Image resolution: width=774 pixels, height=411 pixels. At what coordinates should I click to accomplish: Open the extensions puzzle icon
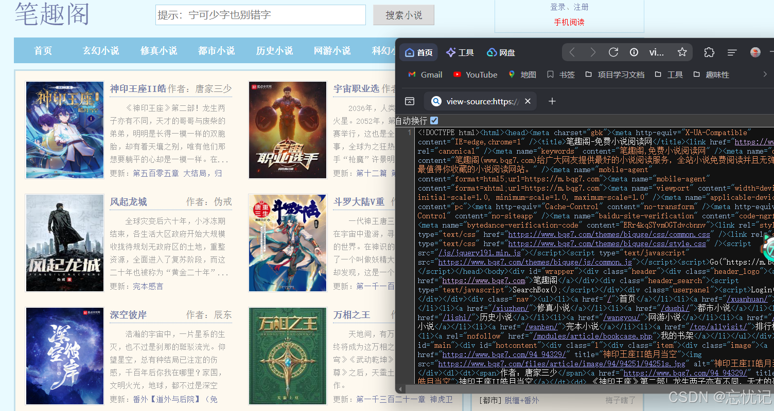coord(709,52)
